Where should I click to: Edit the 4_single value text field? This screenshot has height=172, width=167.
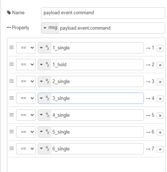click(x=97, y=115)
